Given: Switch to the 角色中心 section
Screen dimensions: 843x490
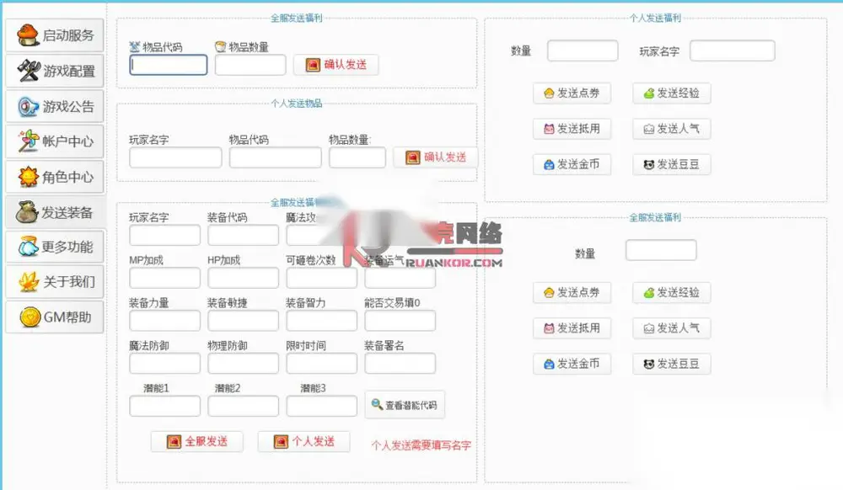Looking at the screenshot, I should click(55, 177).
